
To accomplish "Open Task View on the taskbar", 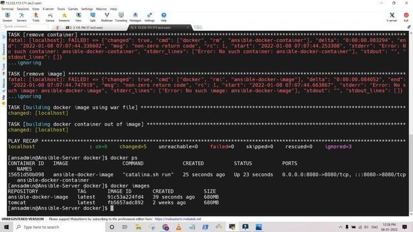I will click(x=125, y=227).
